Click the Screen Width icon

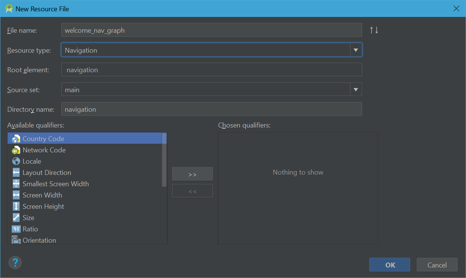(x=16, y=195)
